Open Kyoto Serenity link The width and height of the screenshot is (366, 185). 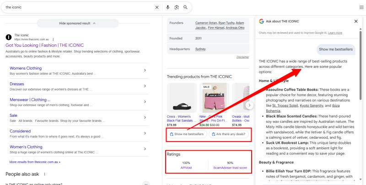point(312,106)
